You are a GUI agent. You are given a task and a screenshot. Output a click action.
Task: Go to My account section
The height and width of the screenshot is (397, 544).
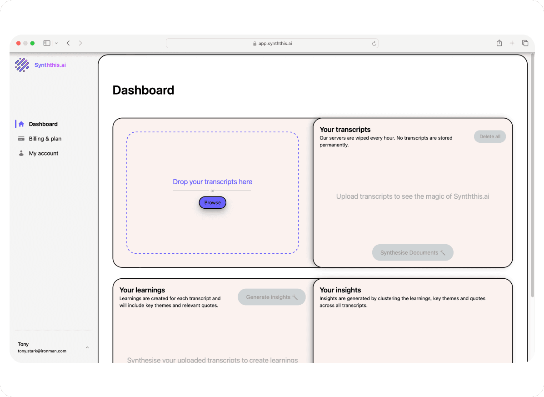tap(44, 153)
